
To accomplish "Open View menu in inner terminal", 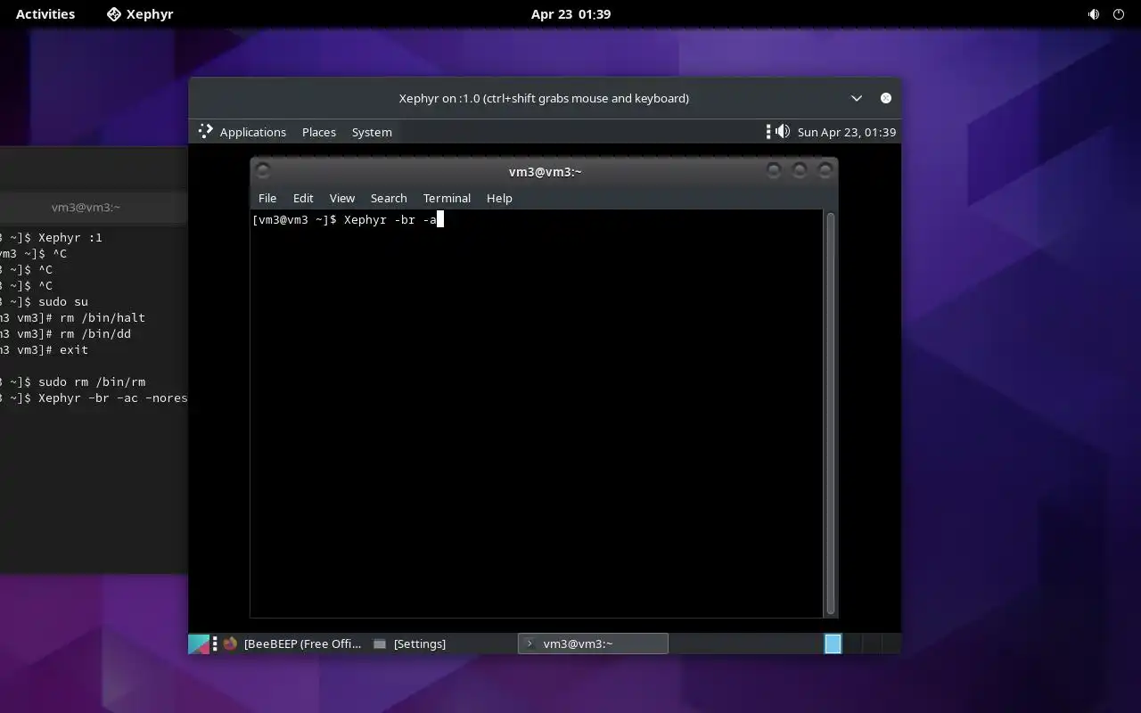I will tap(342, 198).
